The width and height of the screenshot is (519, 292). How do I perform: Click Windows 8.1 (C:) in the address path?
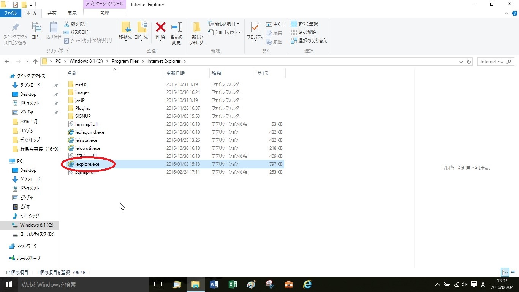[x=86, y=61]
